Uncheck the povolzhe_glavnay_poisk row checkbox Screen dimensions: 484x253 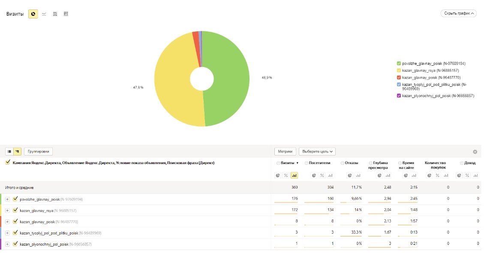point(15,199)
